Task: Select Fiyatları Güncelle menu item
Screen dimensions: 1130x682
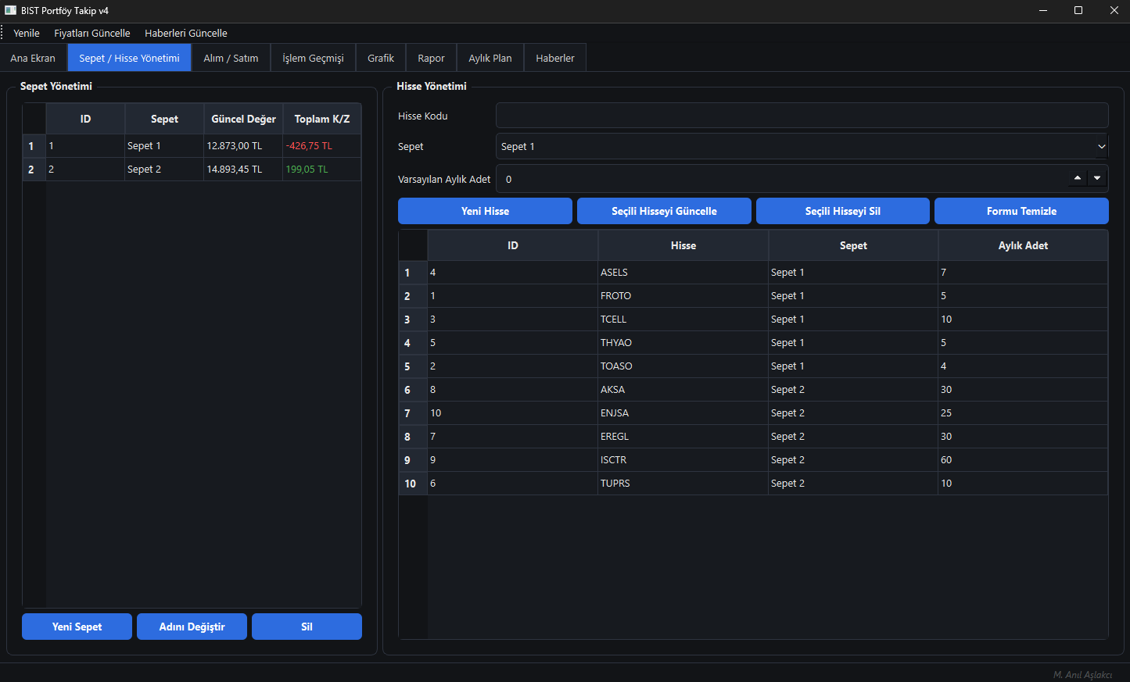Action: tap(92, 33)
